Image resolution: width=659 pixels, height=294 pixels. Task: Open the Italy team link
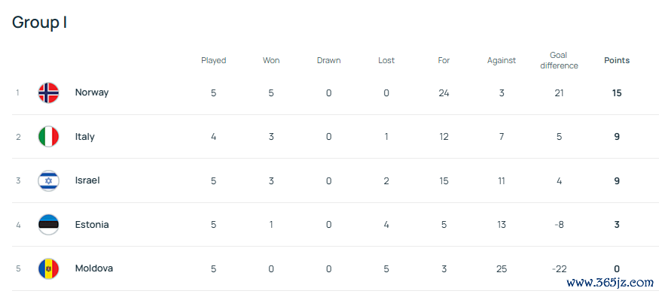pos(84,137)
